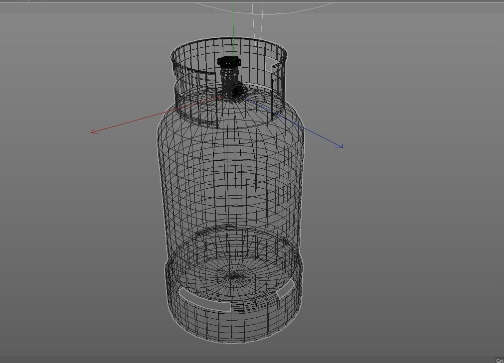Select the black valve on the cylinder top
This screenshot has width=504, height=363.
(x=232, y=78)
